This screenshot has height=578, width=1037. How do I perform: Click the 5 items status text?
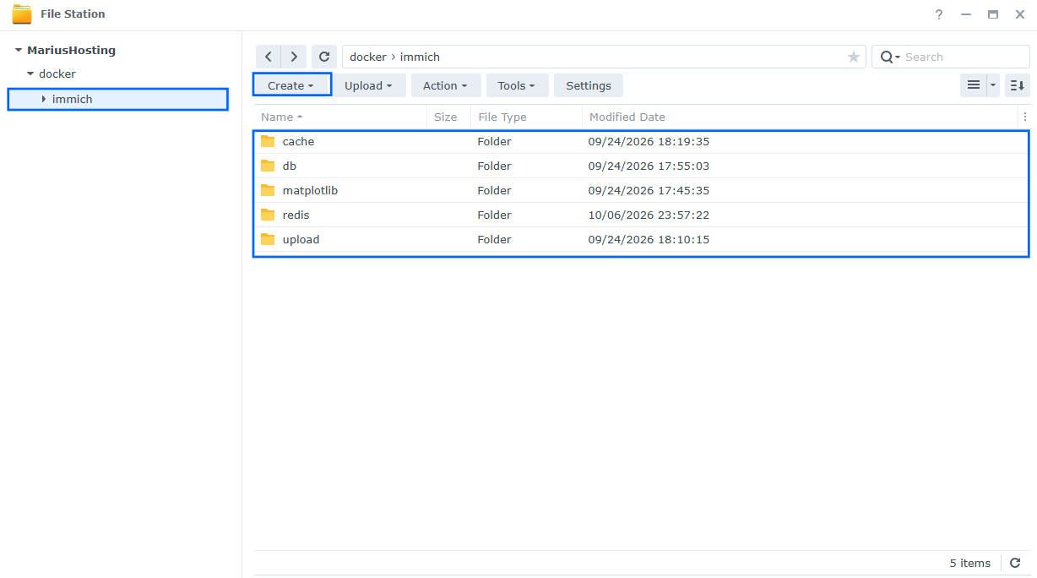click(970, 563)
